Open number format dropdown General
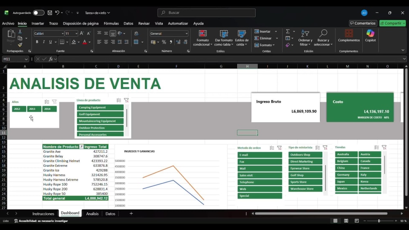The image size is (409, 230). [x=186, y=33]
